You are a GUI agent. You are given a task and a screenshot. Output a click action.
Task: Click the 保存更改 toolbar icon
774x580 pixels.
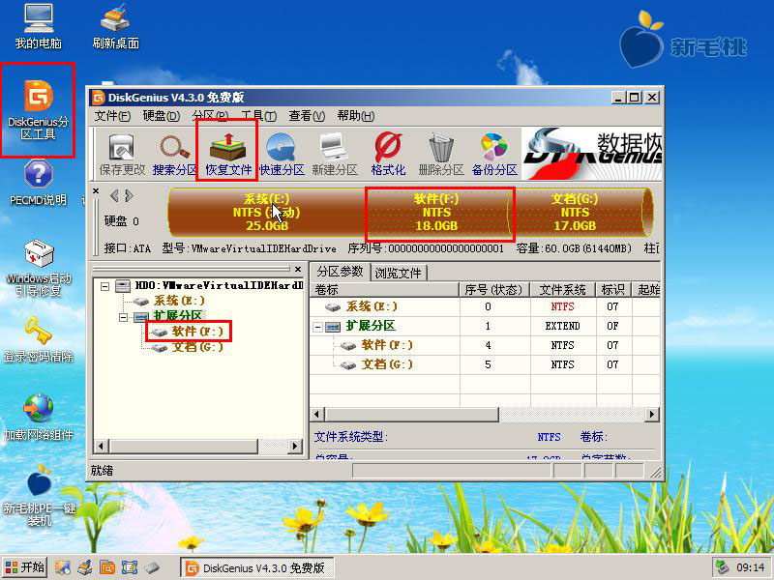point(122,155)
